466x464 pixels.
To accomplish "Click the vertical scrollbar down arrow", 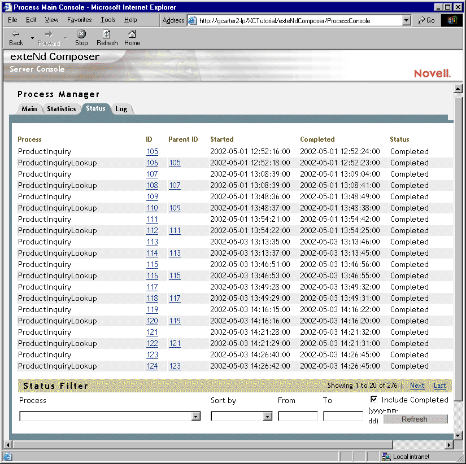I will 458,436.
